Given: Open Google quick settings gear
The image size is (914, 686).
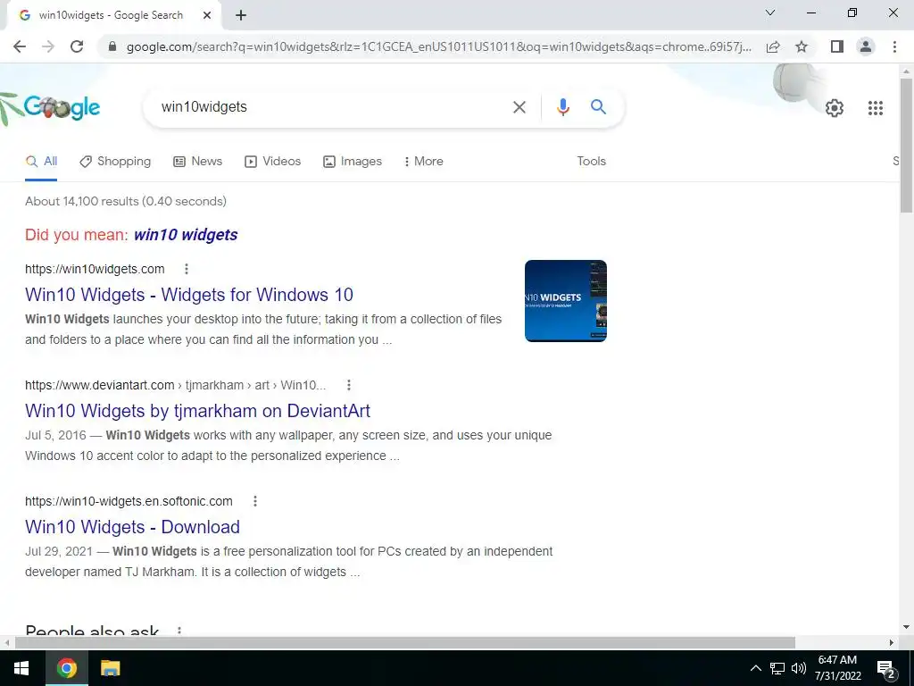Looking at the screenshot, I should pos(835,108).
